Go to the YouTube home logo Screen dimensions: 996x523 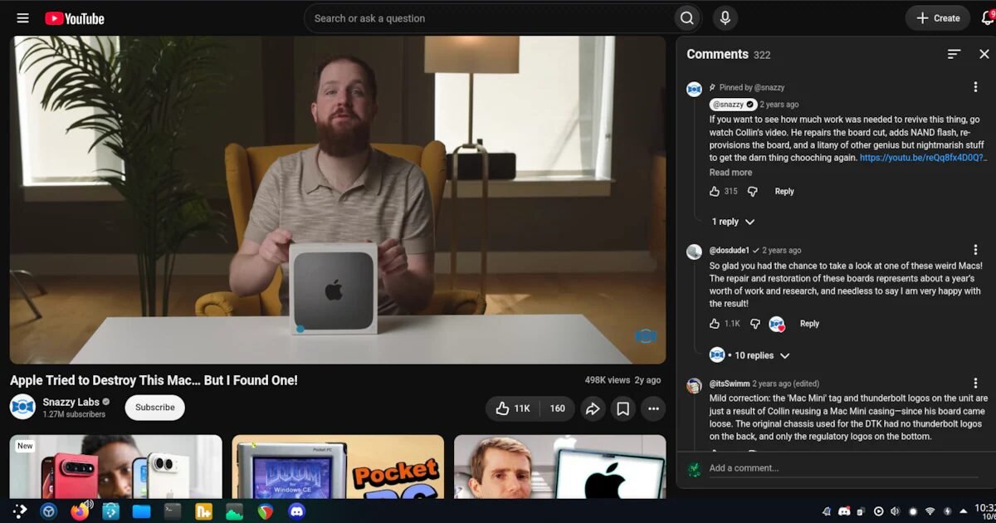75,18
